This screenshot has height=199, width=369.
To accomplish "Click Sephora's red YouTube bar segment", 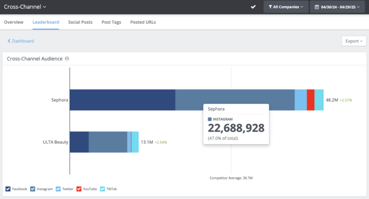I will point(310,100).
